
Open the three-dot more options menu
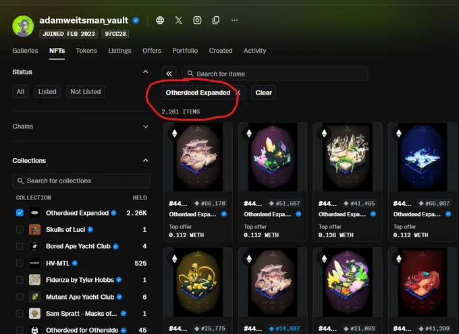(x=234, y=20)
